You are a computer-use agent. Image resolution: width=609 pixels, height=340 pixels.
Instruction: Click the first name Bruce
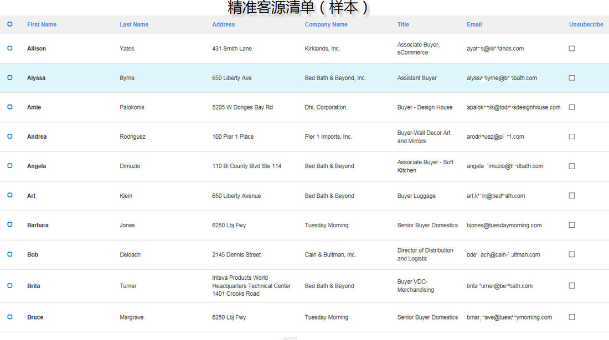click(x=35, y=317)
